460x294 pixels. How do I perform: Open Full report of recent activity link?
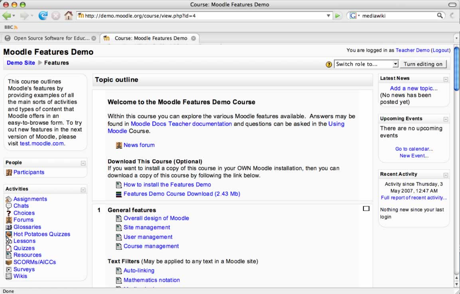pos(414,198)
